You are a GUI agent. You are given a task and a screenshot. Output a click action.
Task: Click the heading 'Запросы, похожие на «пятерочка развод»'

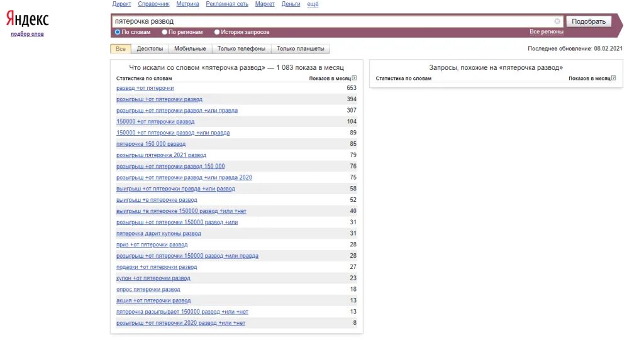coord(496,67)
